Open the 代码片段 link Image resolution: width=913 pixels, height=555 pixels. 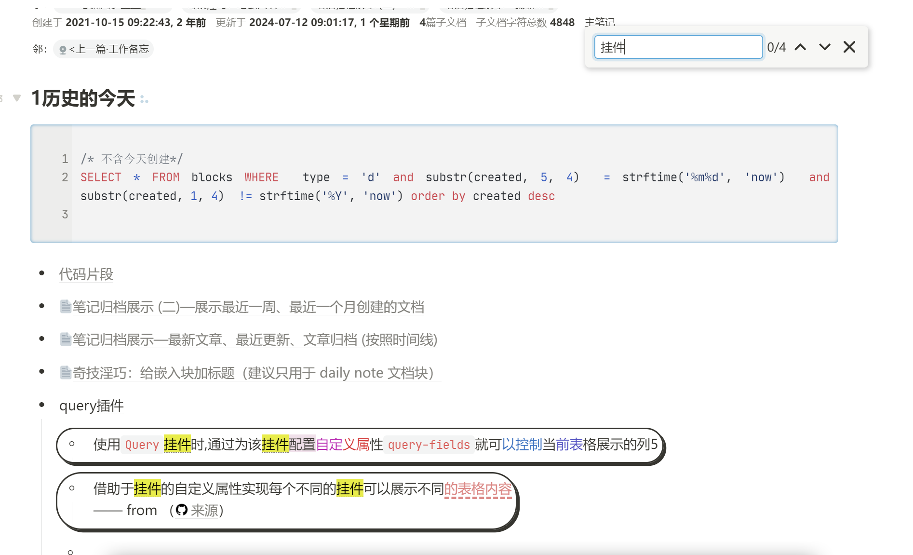pyautogui.click(x=86, y=274)
